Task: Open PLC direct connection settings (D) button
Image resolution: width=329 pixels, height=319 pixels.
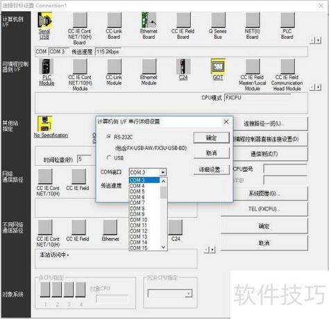Action: [x=266, y=139]
